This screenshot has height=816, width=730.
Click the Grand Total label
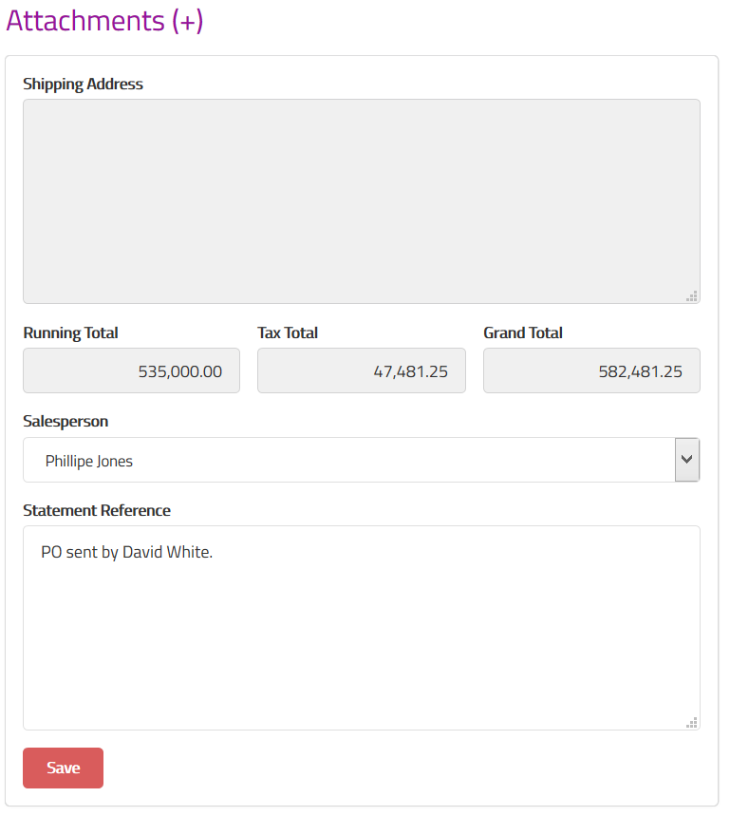[523, 332]
